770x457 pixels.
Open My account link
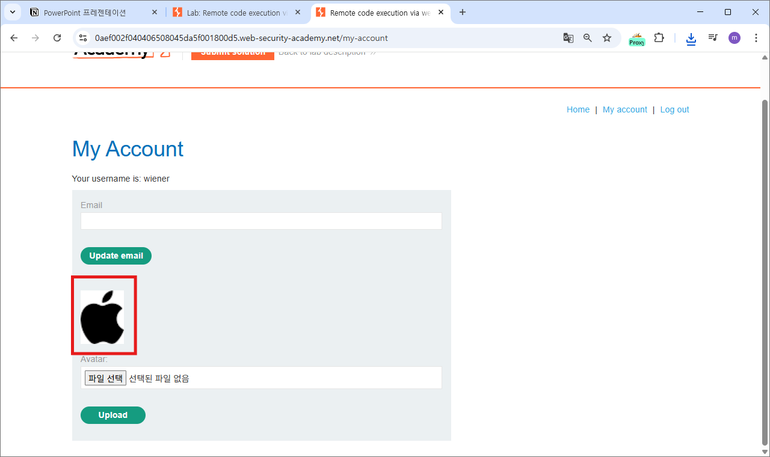pos(625,109)
